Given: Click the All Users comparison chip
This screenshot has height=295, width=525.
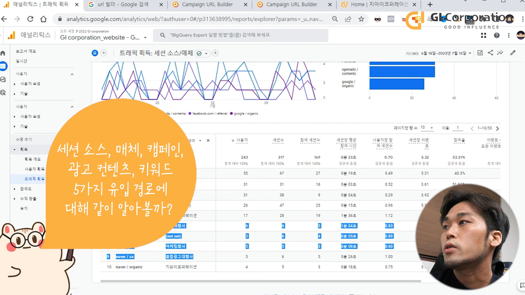Looking at the screenshot, I should tap(94, 53).
